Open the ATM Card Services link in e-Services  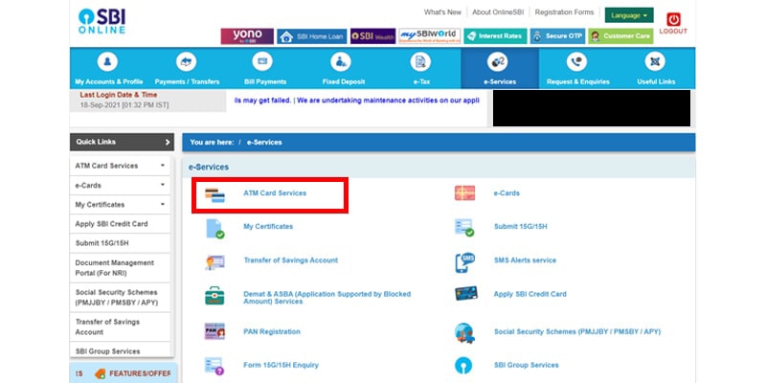[275, 193]
